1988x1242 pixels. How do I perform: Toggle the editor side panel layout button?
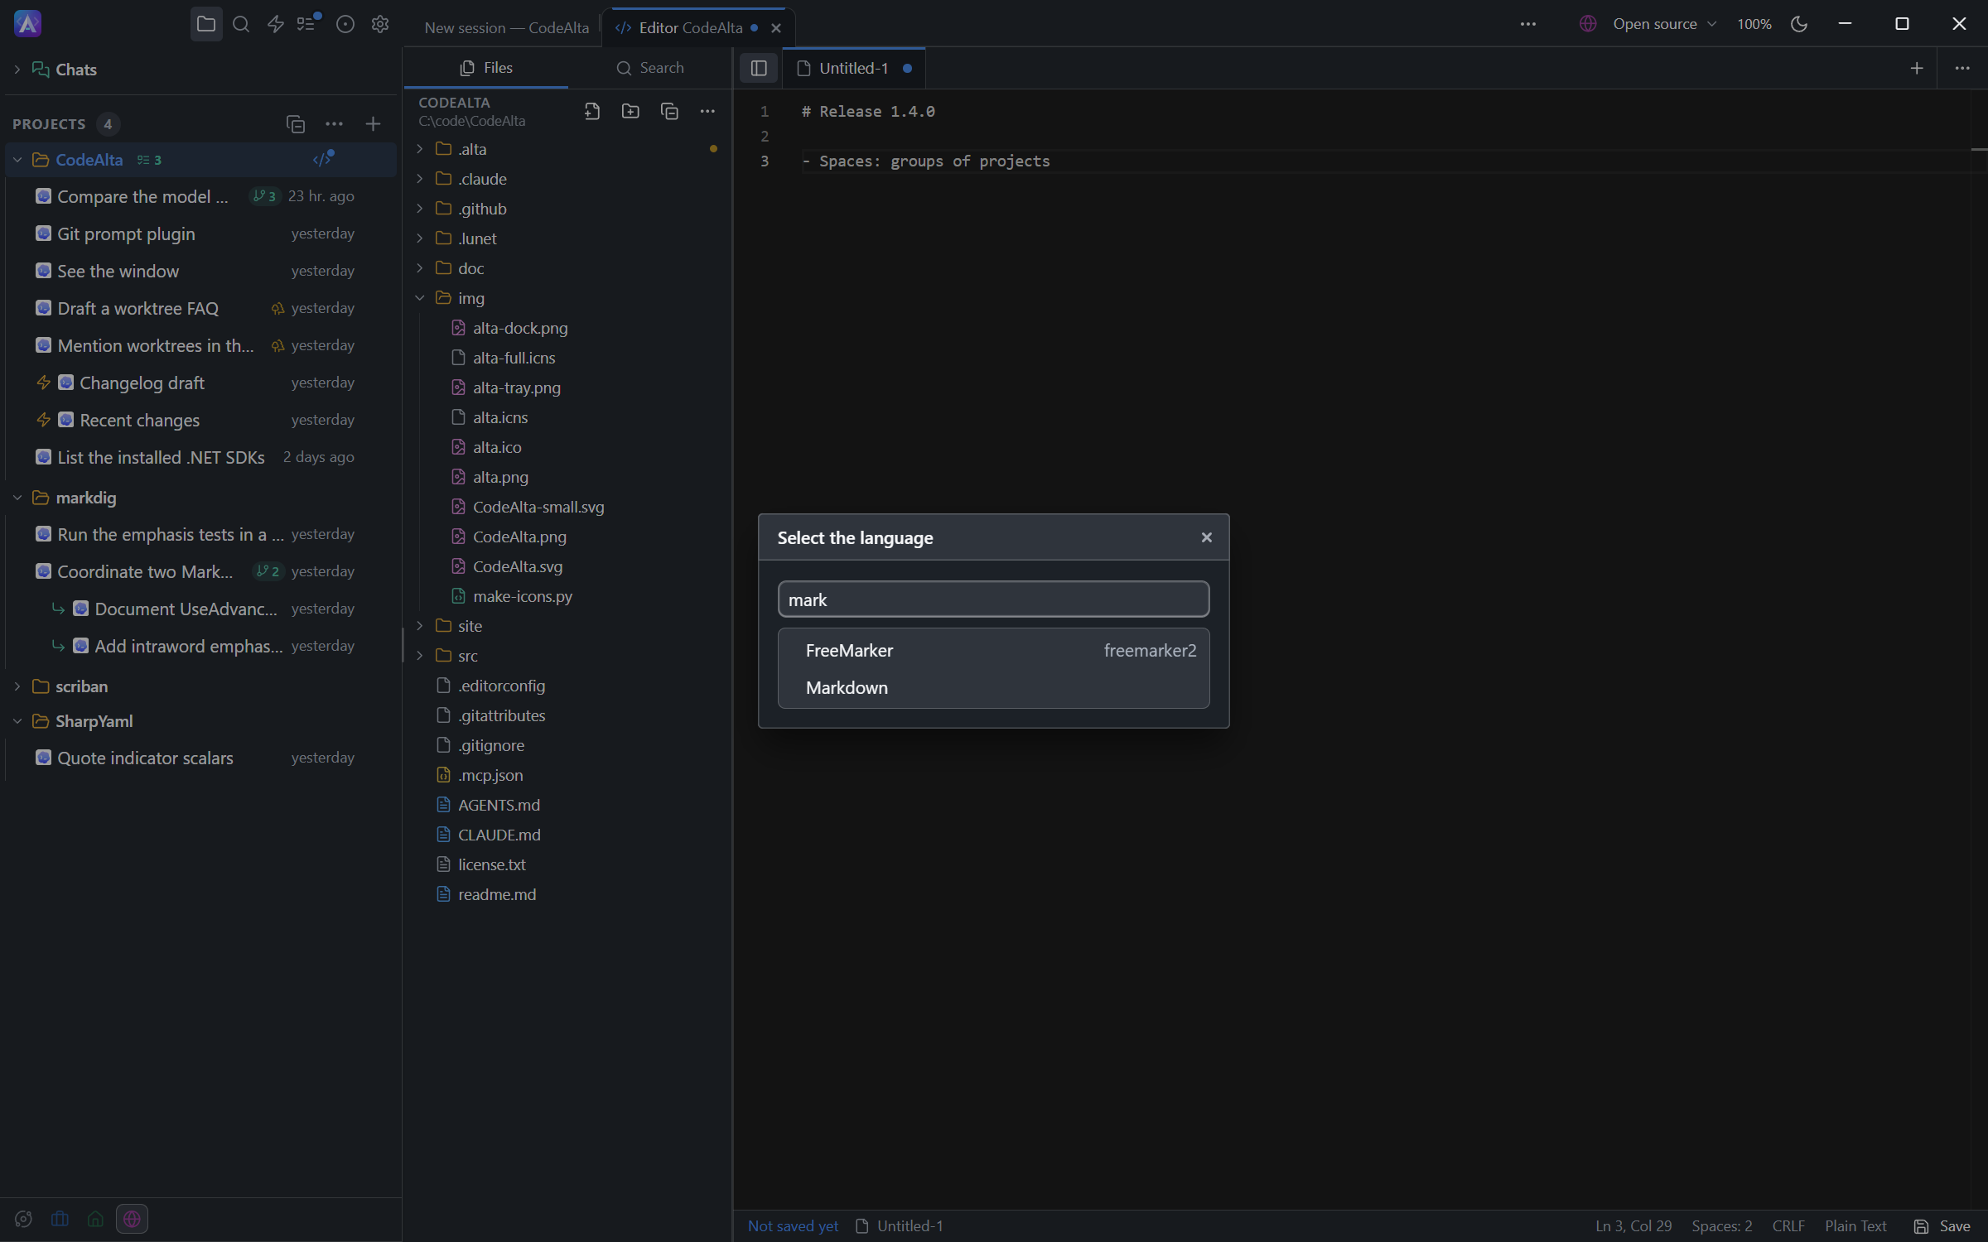click(759, 68)
